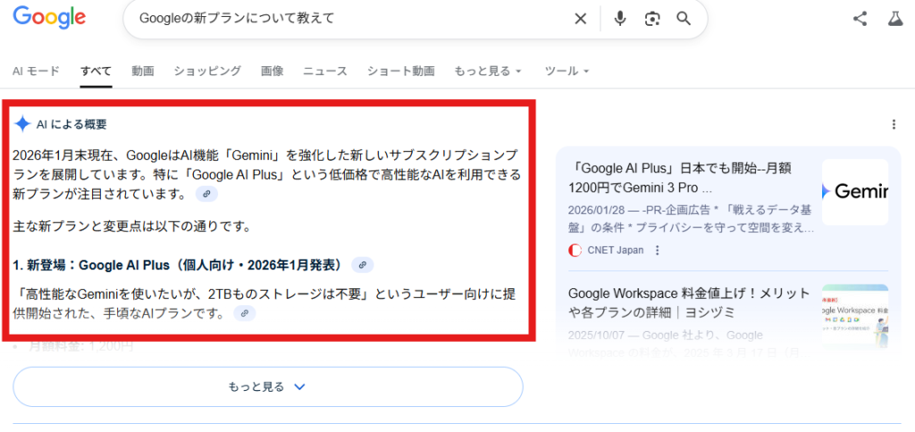Open the ツール dropdown menu

click(x=567, y=71)
